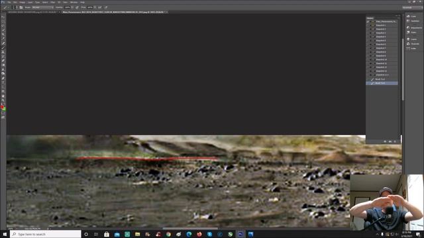Select the Lasso tool
The width and height of the screenshot is (424, 238).
(3, 26)
